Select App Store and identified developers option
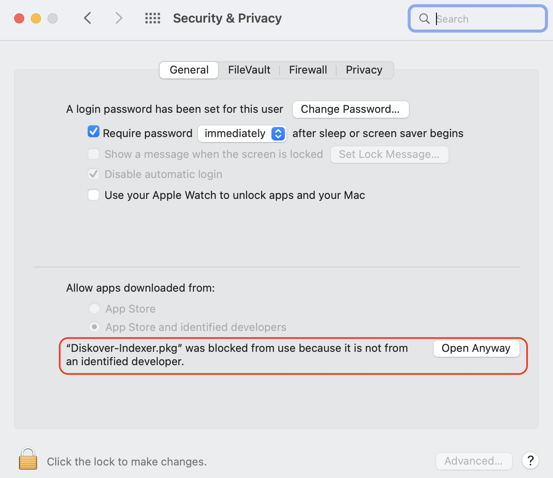 [94, 327]
